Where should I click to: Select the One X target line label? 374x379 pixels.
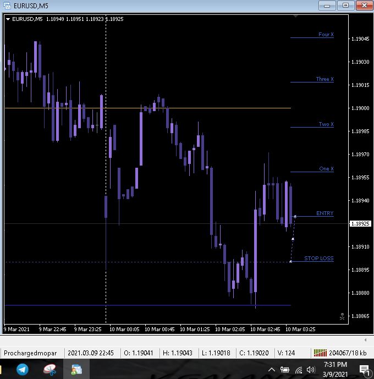(x=326, y=169)
